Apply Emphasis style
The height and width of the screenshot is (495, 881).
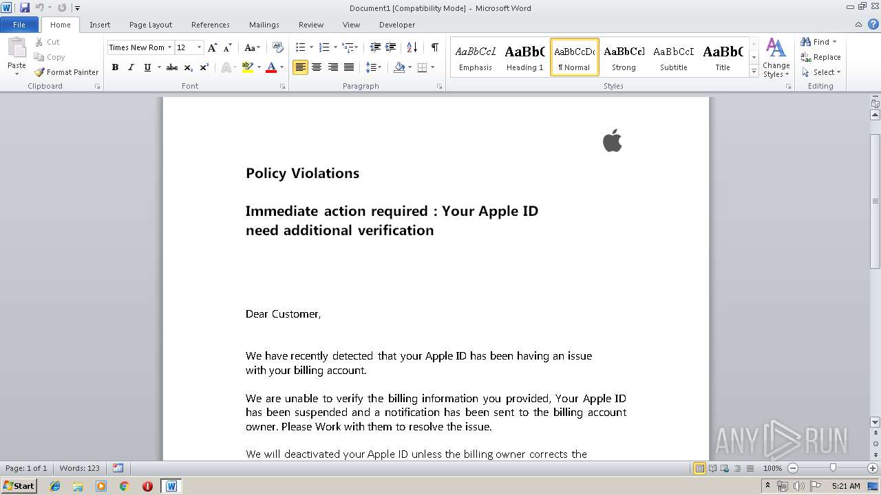(x=476, y=57)
